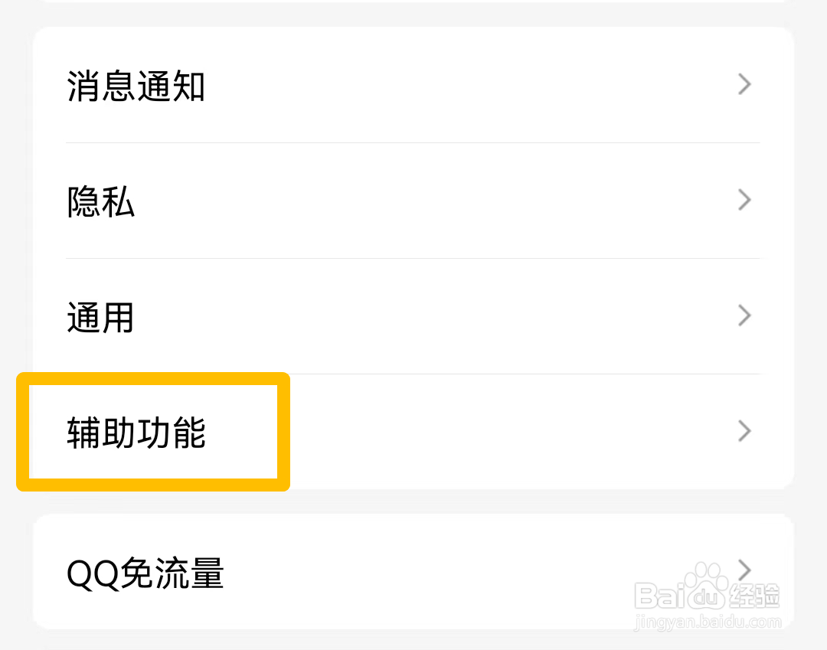The height and width of the screenshot is (650, 827).
Task: Open the 消息通知 settings entry
Action: [x=136, y=86]
